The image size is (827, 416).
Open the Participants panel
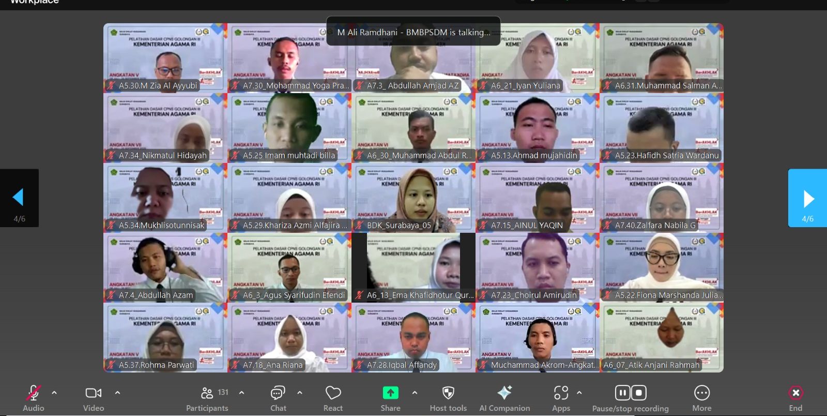tap(207, 394)
